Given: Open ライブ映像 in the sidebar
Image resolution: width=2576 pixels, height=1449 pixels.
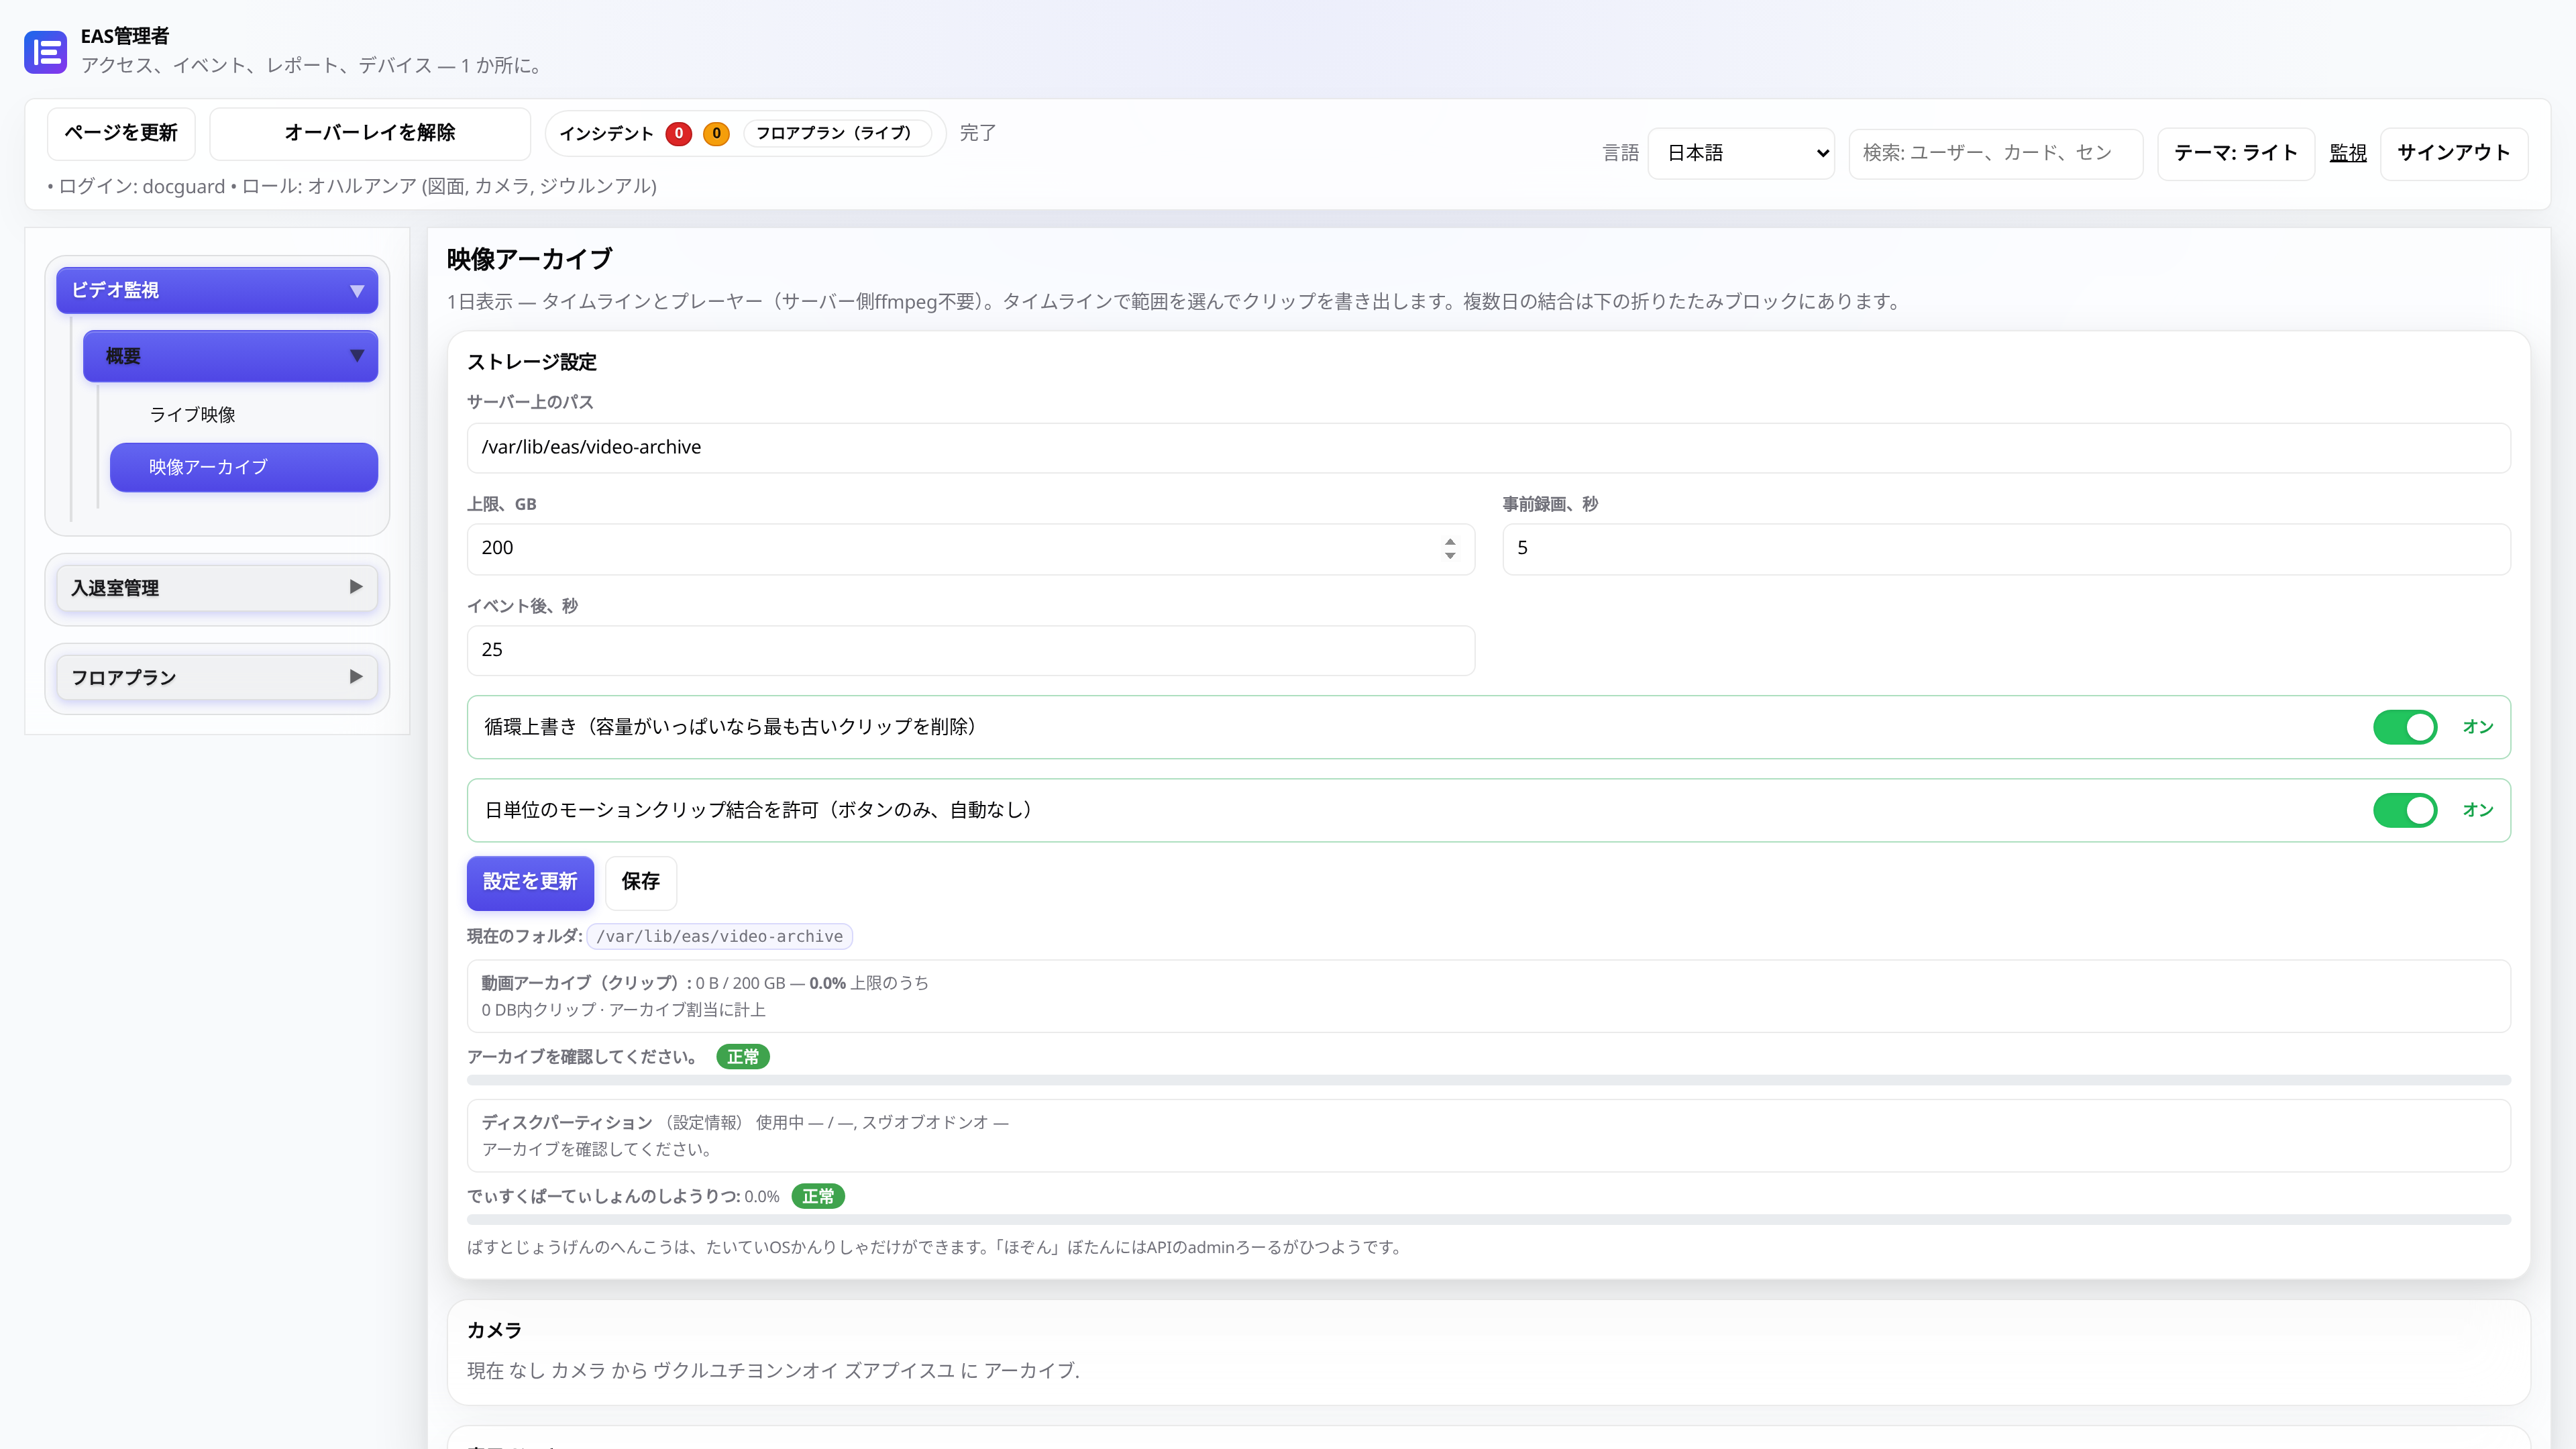Looking at the screenshot, I should 193,414.
